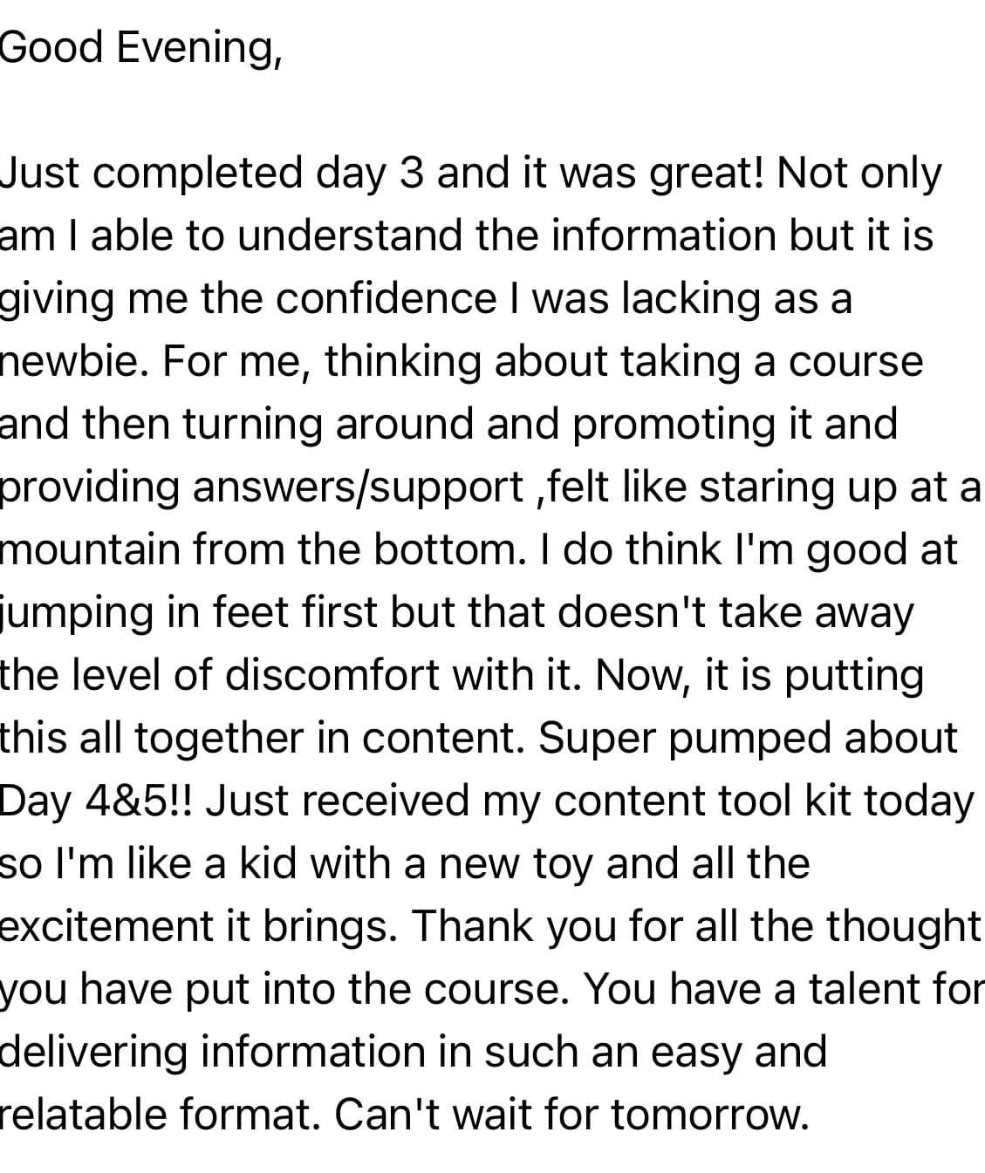
Task: Click the words 'excitement it brings.'
Action: [198, 927]
